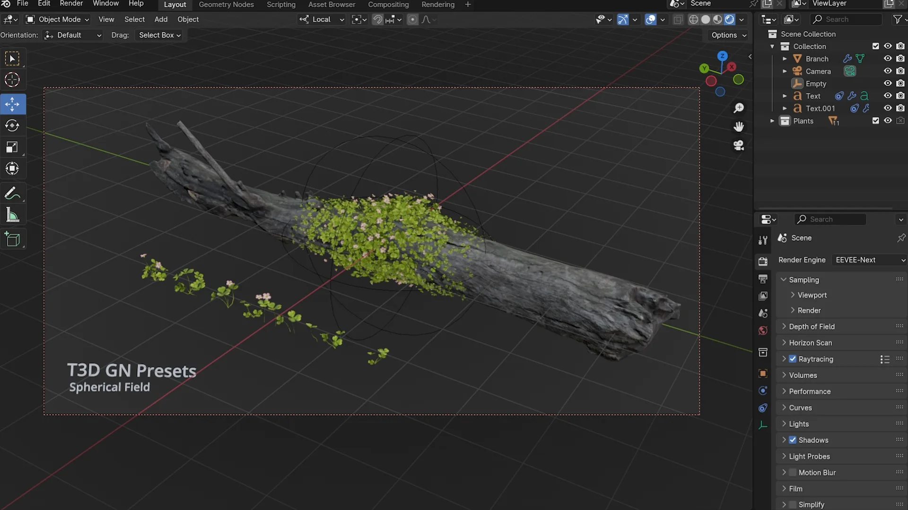Image resolution: width=908 pixels, height=510 pixels.
Task: Open the viewport Add menu
Action: (161, 19)
